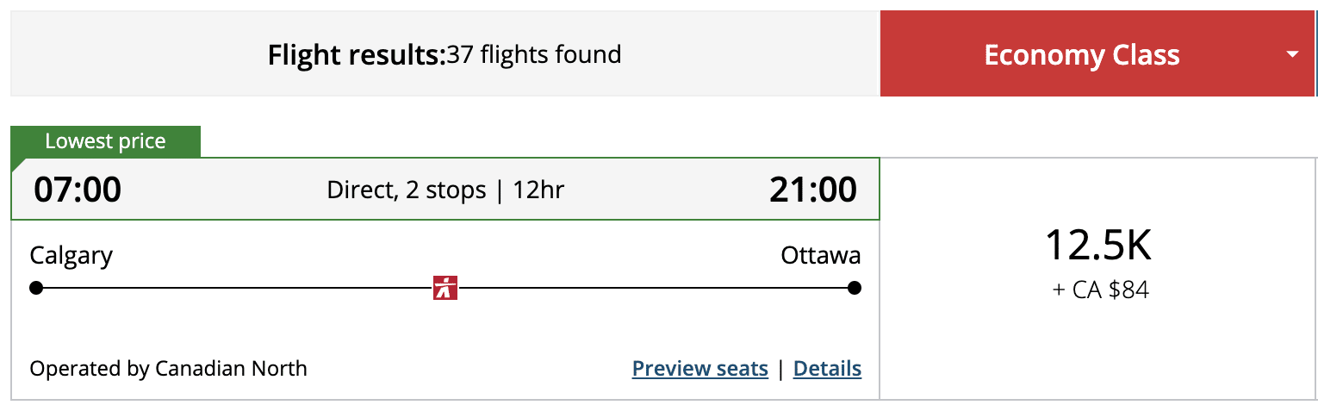
Task: Click the Calgary origin dot marker
Action: 36,288
